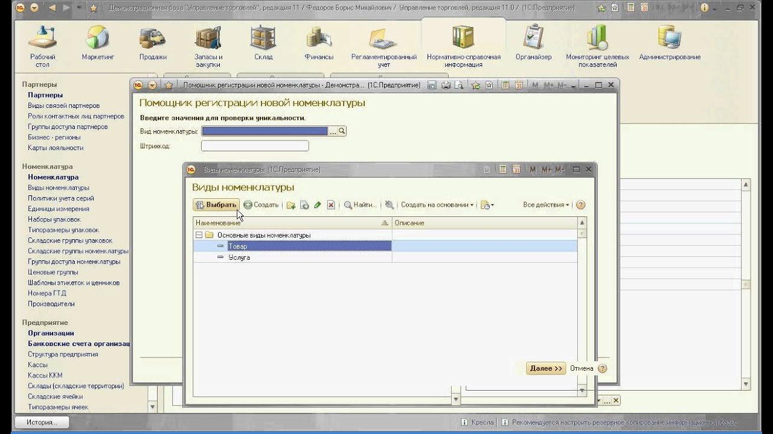Click save icon in Помощник регистрации title bar
Screen dimensions: 773x434
tap(432, 85)
